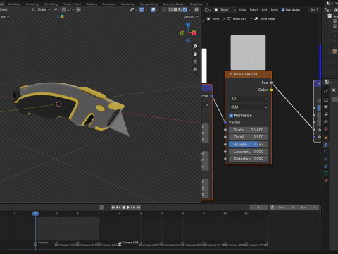
Task: Open the Global transform orientation dropdown
Action: (42, 10)
